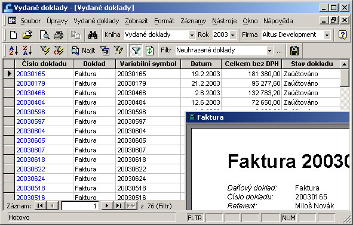Click filter by selection lightning funnel icon
This screenshot has width=353, height=225.
(x=45, y=50)
